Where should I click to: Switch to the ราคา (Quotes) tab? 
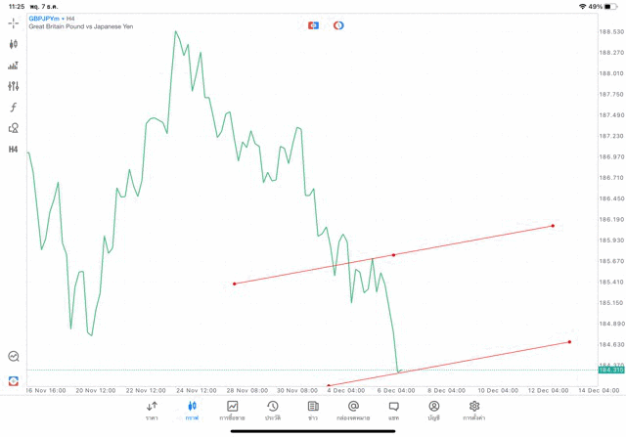[152, 411]
